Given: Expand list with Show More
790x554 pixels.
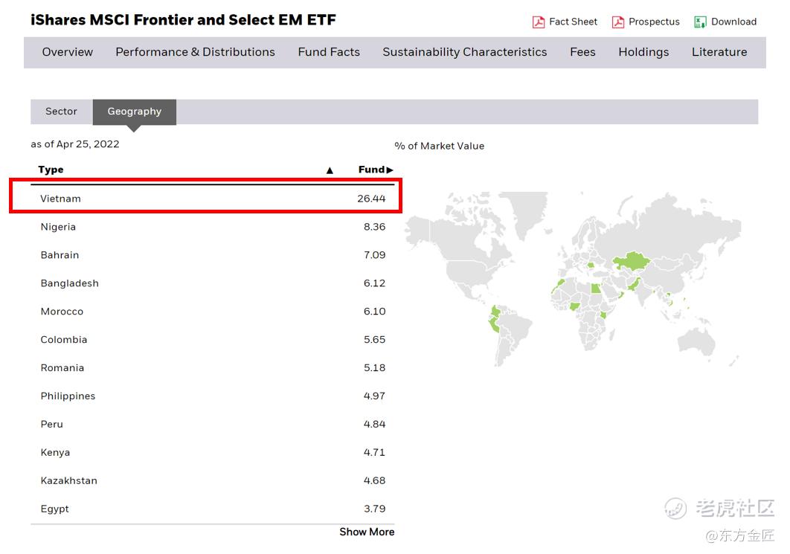Looking at the screenshot, I should coord(367,532).
